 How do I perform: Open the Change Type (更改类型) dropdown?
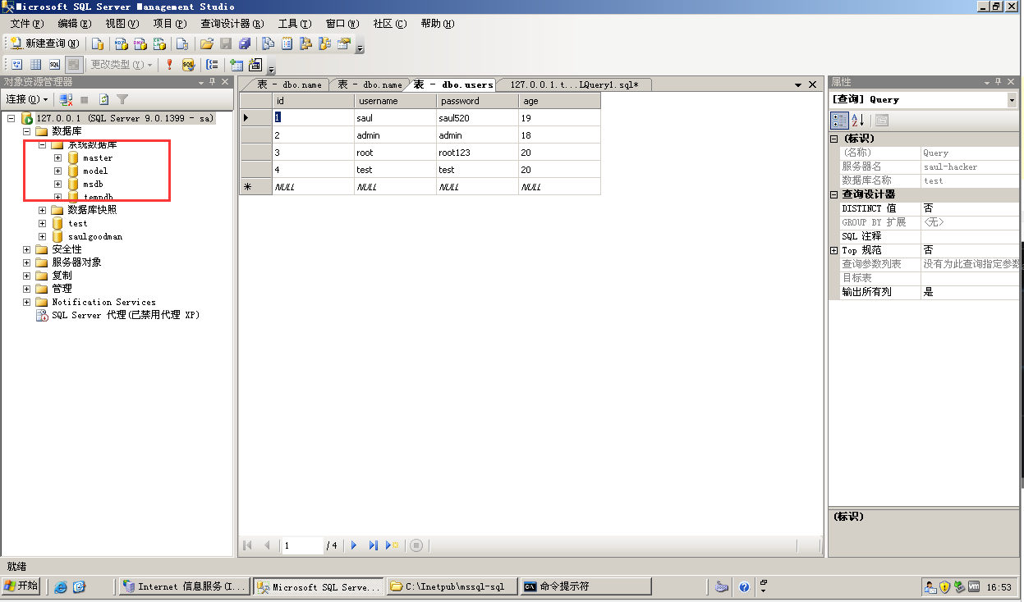(x=121, y=65)
